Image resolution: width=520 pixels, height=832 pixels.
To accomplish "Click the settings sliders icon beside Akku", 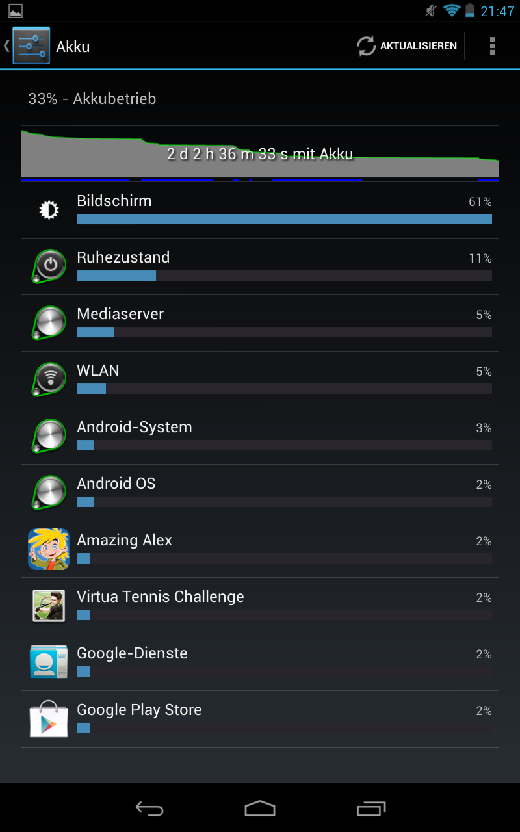I will [x=31, y=45].
